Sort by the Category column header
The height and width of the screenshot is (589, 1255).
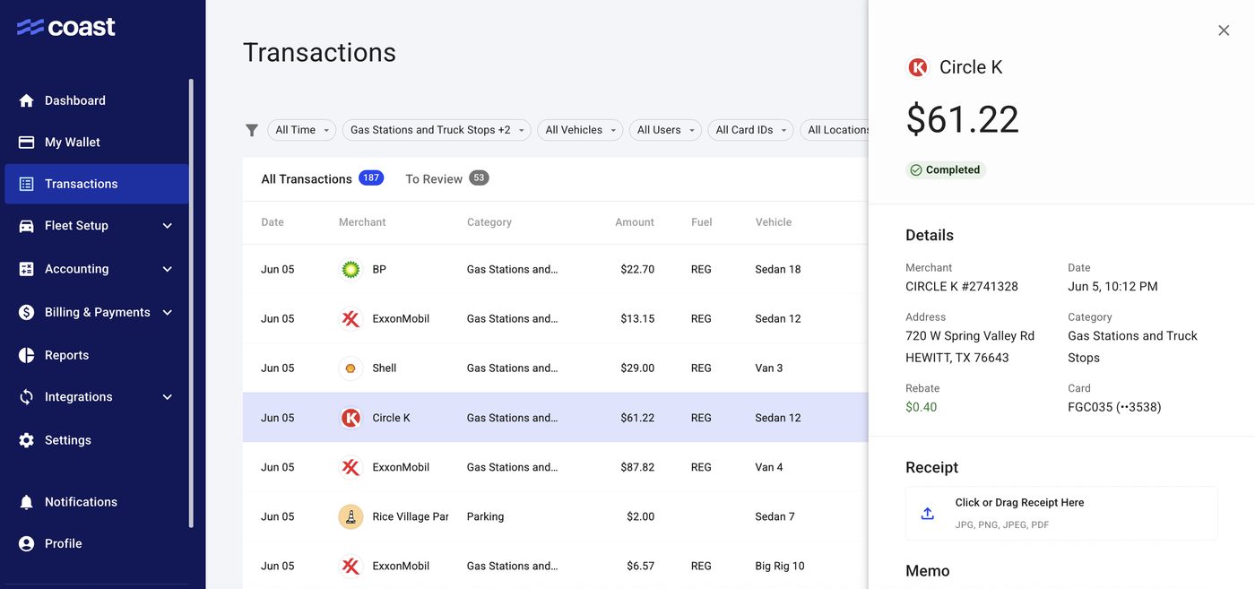[489, 222]
